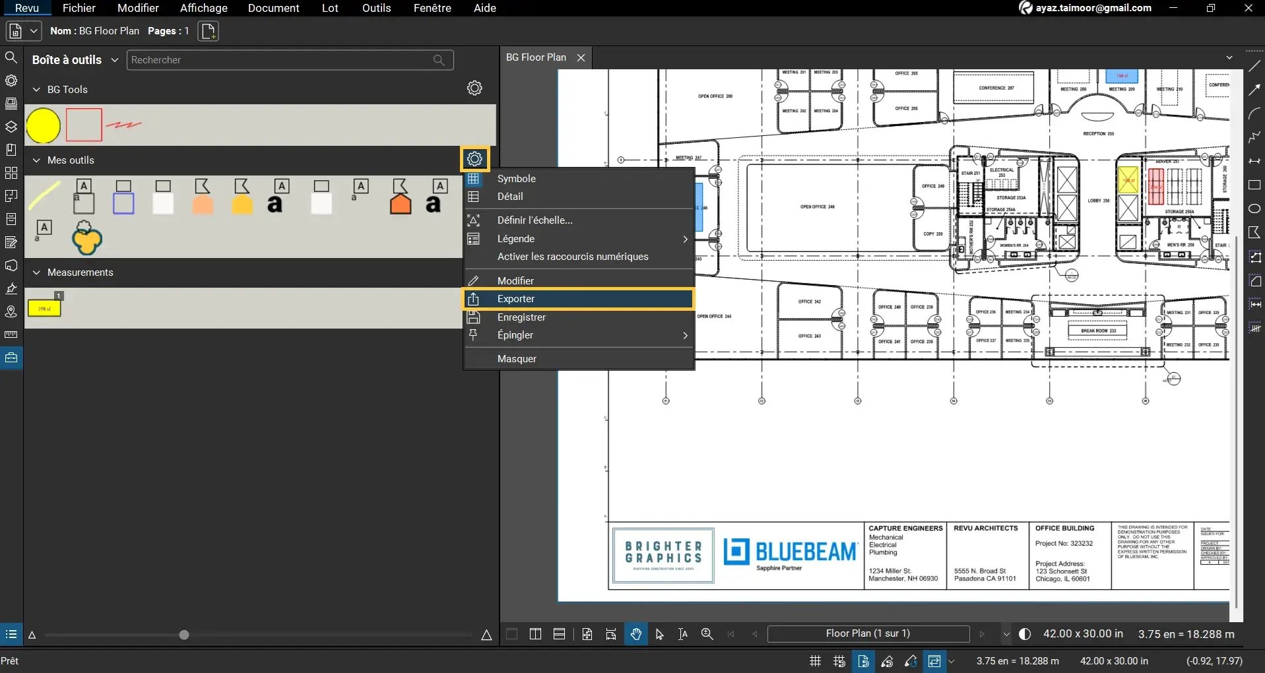
Task: Open the Outils menu
Action: click(x=376, y=8)
